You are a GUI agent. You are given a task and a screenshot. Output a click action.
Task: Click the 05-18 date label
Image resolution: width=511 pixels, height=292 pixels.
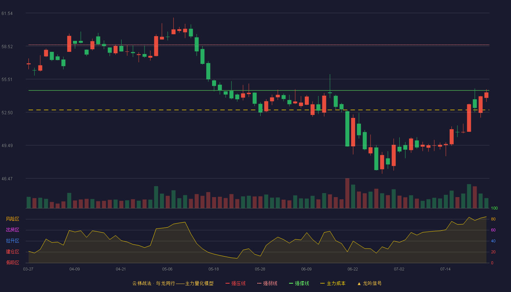[x=214, y=269]
